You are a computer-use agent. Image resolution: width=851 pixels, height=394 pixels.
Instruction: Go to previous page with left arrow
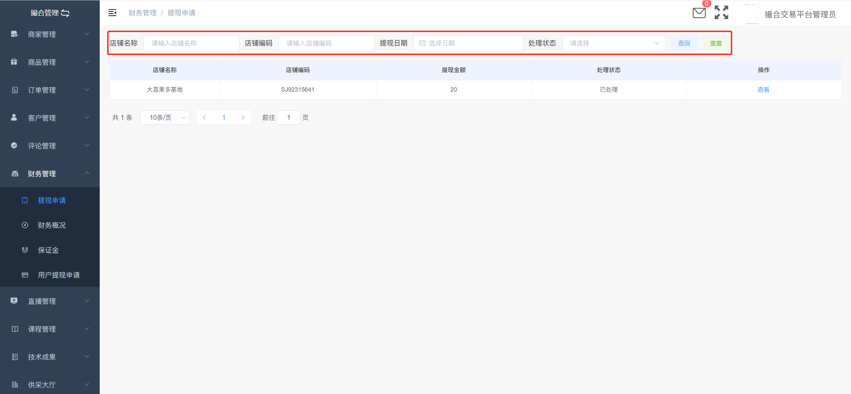tap(204, 118)
